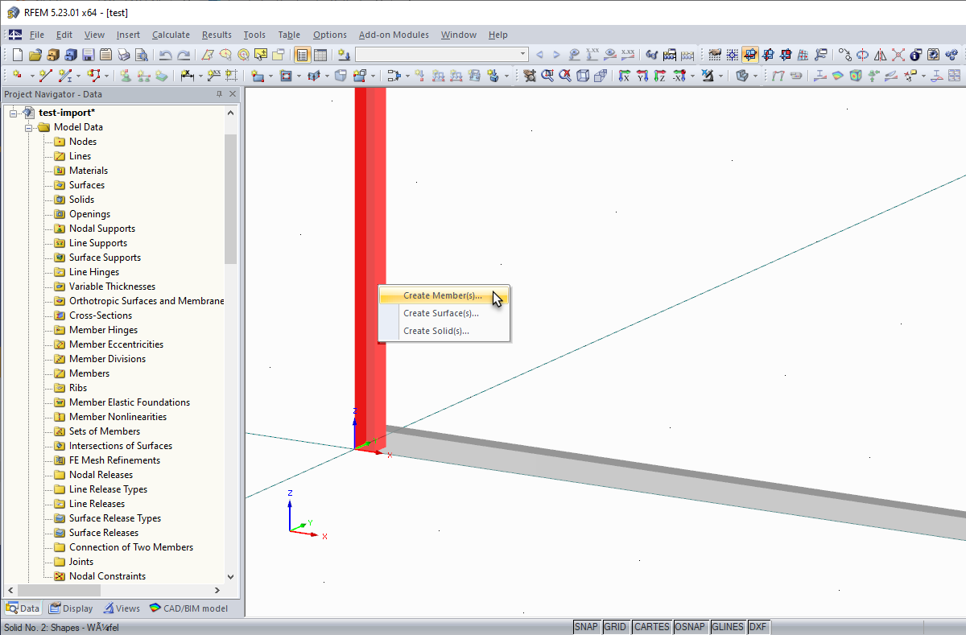Choose Create Surface(s)... from the context menu
This screenshot has height=635, width=966.
[444, 313]
